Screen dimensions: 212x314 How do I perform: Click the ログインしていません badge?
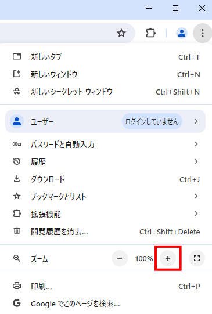(x=152, y=121)
